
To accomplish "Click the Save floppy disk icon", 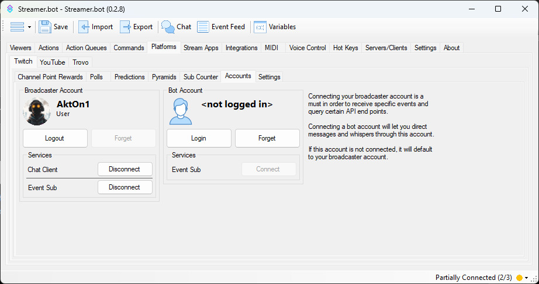I will coord(44,27).
